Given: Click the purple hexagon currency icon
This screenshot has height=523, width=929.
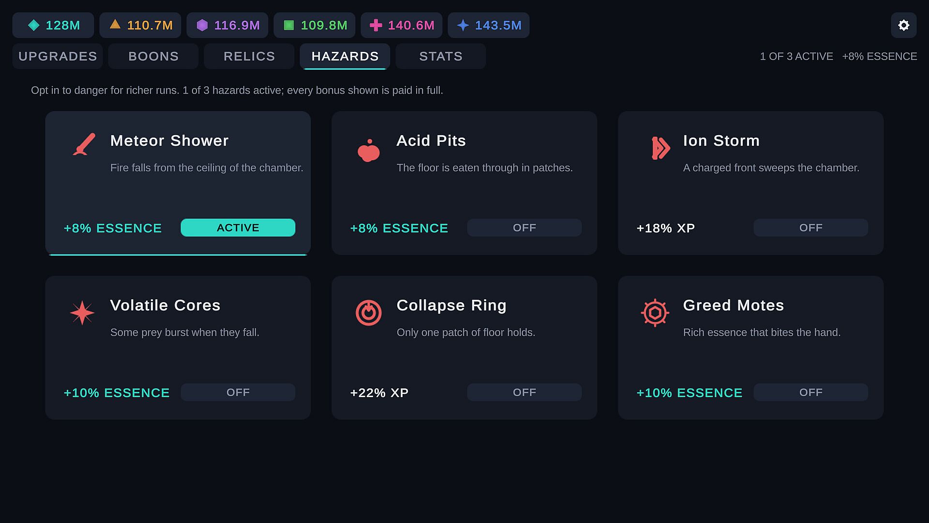Looking at the screenshot, I should click(202, 25).
